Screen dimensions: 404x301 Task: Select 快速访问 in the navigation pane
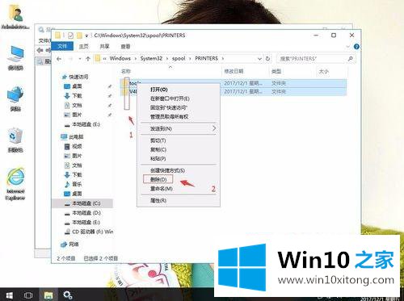[78, 77]
